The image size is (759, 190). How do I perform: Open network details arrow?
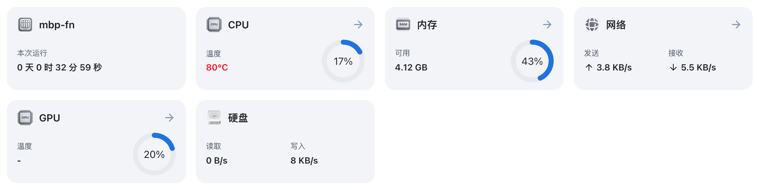coord(736,25)
